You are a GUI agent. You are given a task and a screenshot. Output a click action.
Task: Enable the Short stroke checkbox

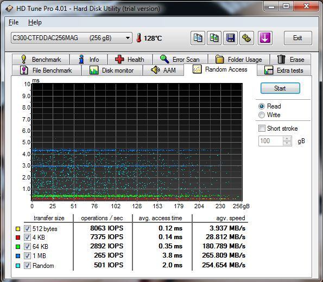(262, 128)
